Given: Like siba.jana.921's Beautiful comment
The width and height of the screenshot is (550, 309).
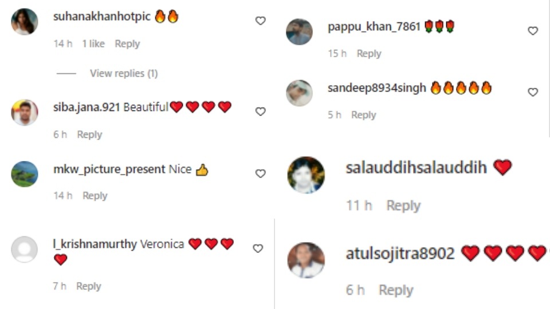Looking at the screenshot, I should click(260, 112).
